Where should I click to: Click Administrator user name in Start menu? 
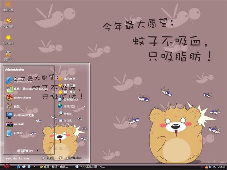click(x=15, y=70)
